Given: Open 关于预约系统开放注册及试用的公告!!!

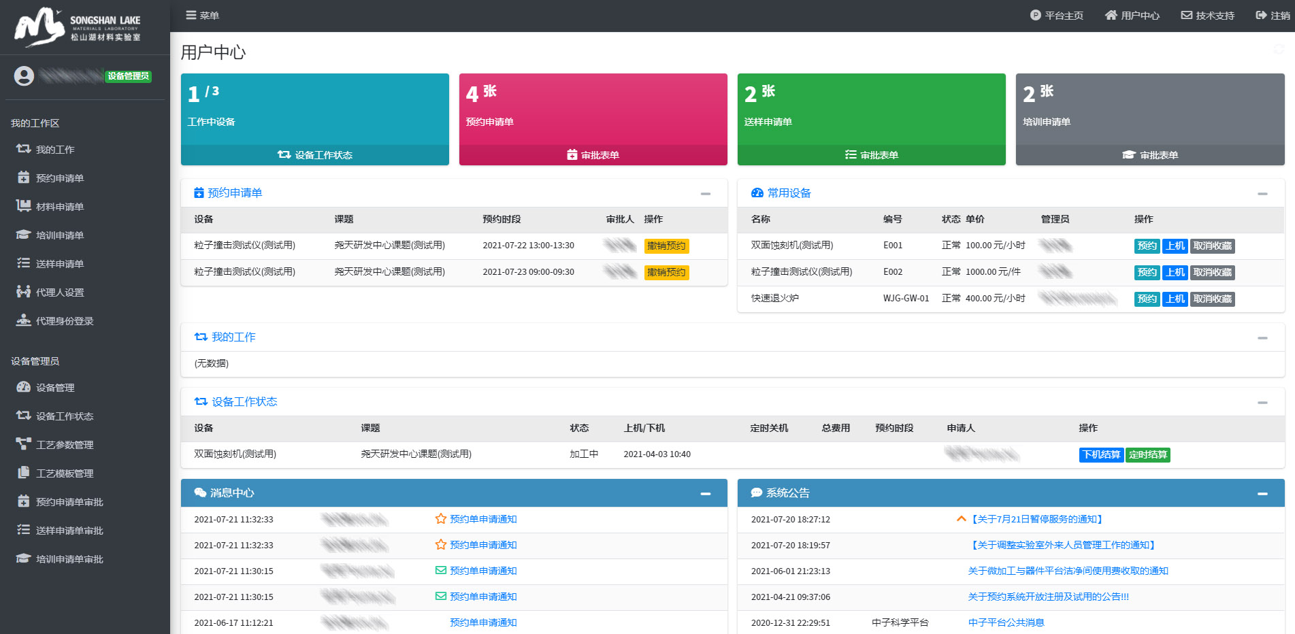Looking at the screenshot, I should pos(1048,597).
